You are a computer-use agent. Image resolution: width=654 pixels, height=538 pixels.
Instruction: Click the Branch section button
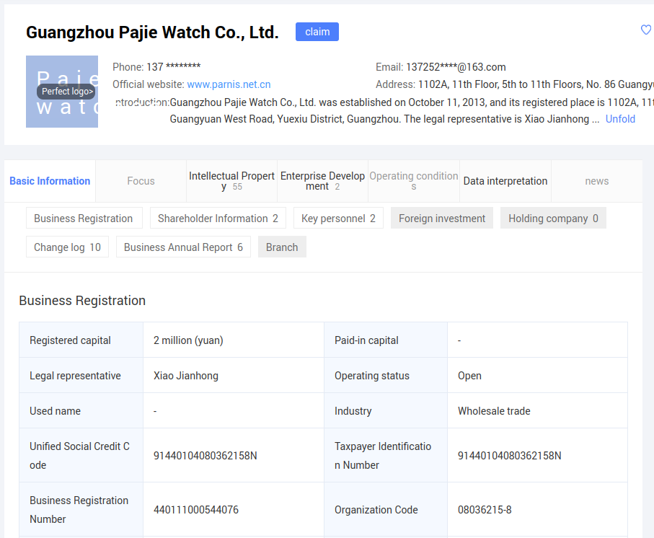282,247
